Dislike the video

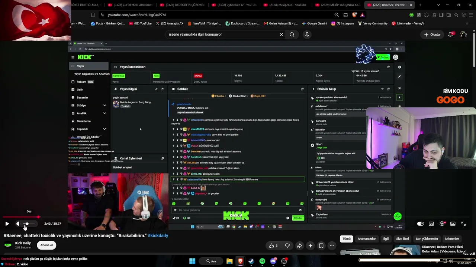point(287,245)
